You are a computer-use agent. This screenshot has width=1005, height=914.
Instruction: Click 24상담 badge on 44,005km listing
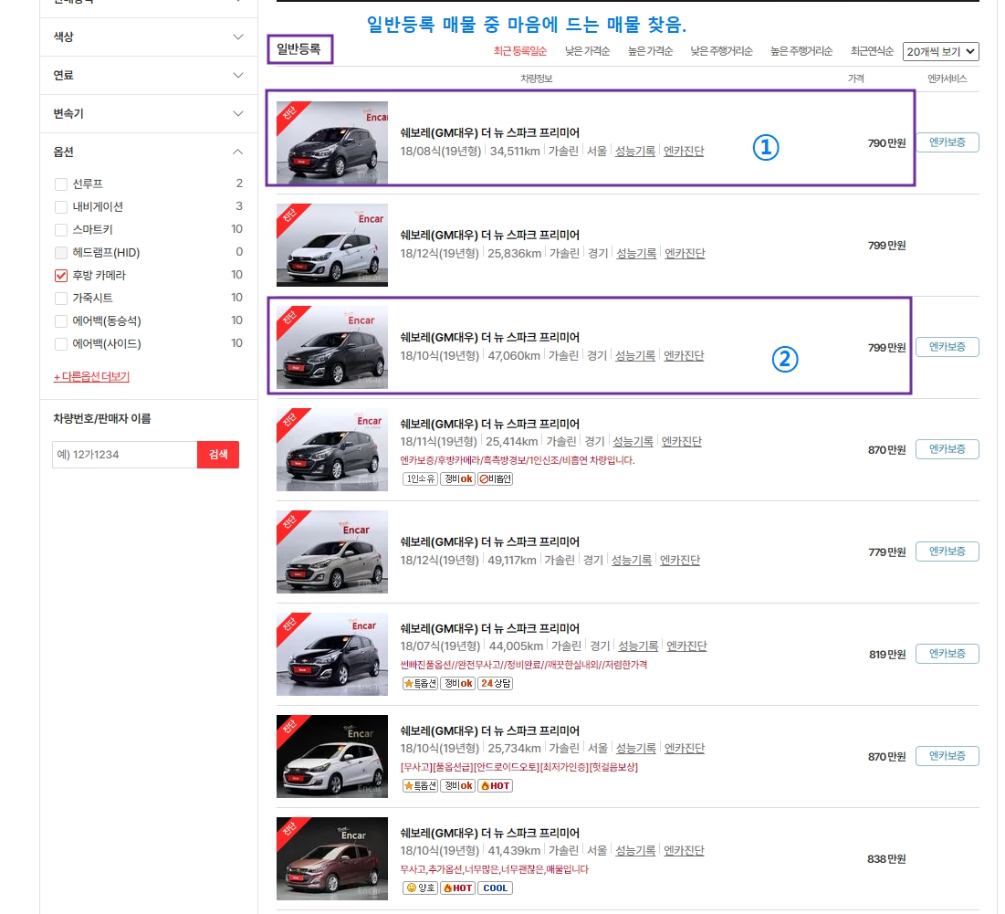(x=496, y=683)
